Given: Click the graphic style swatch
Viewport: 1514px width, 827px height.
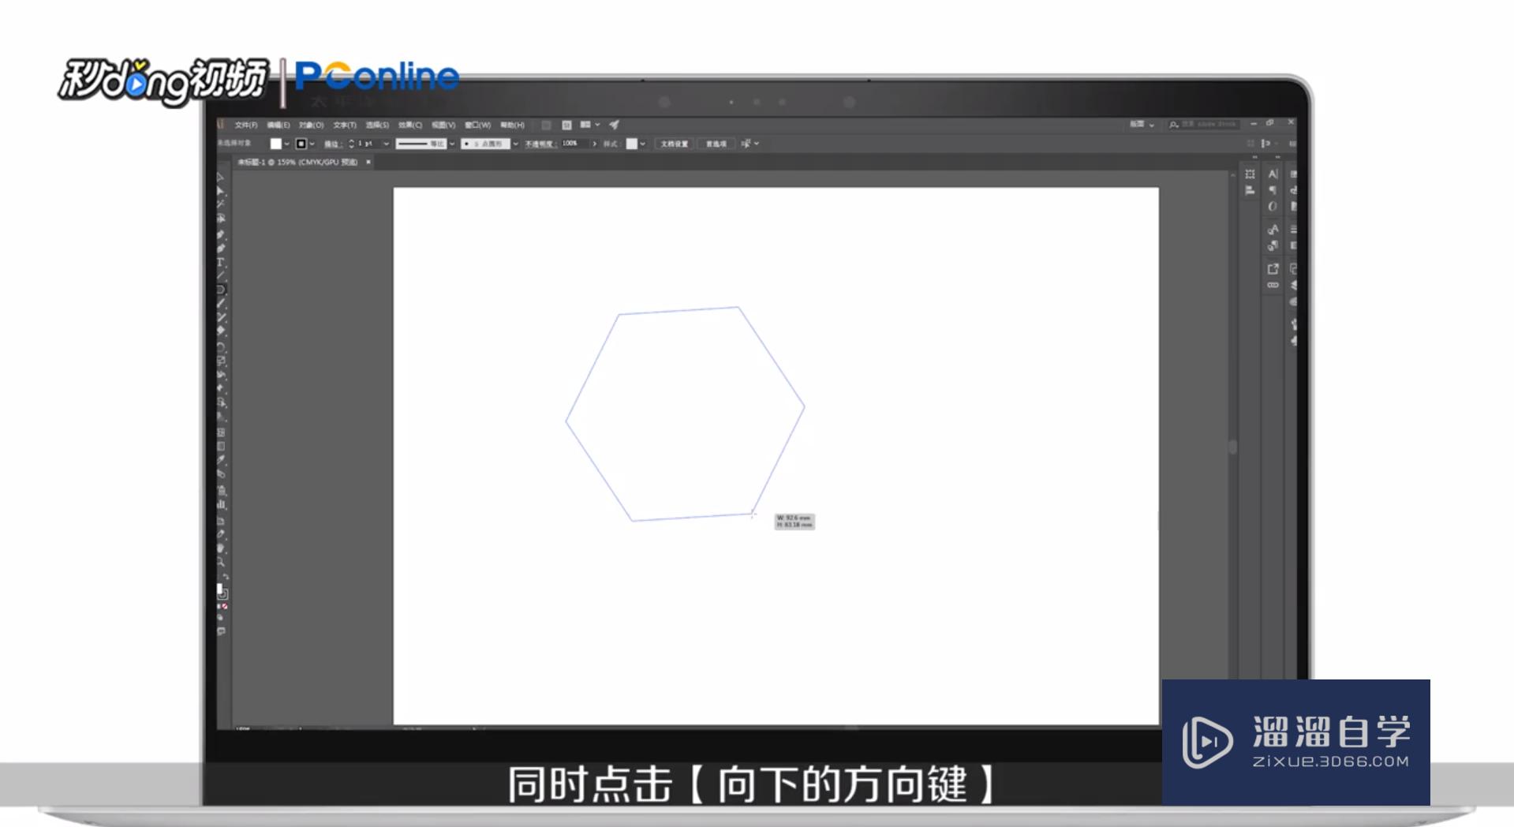Looking at the screenshot, I should (631, 144).
